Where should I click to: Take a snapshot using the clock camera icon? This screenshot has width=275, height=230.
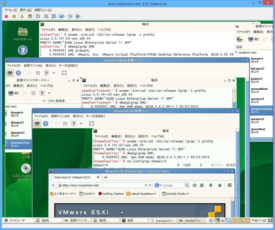click(x=38, y=16)
